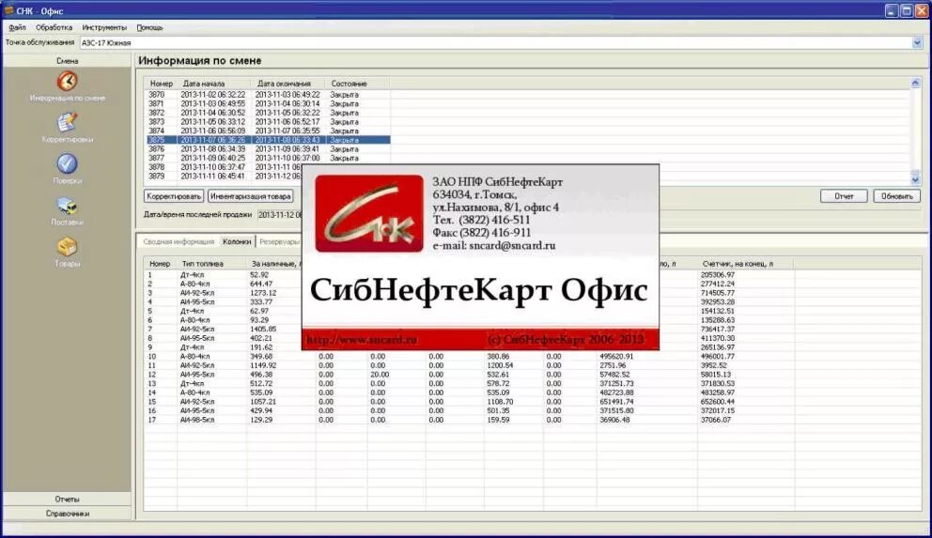Expand Точка обслуживания dropdown arrow
This screenshot has height=538, width=932.
pos(917,43)
